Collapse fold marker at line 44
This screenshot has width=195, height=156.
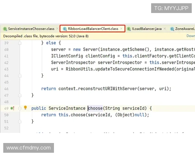click(x=19, y=76)
